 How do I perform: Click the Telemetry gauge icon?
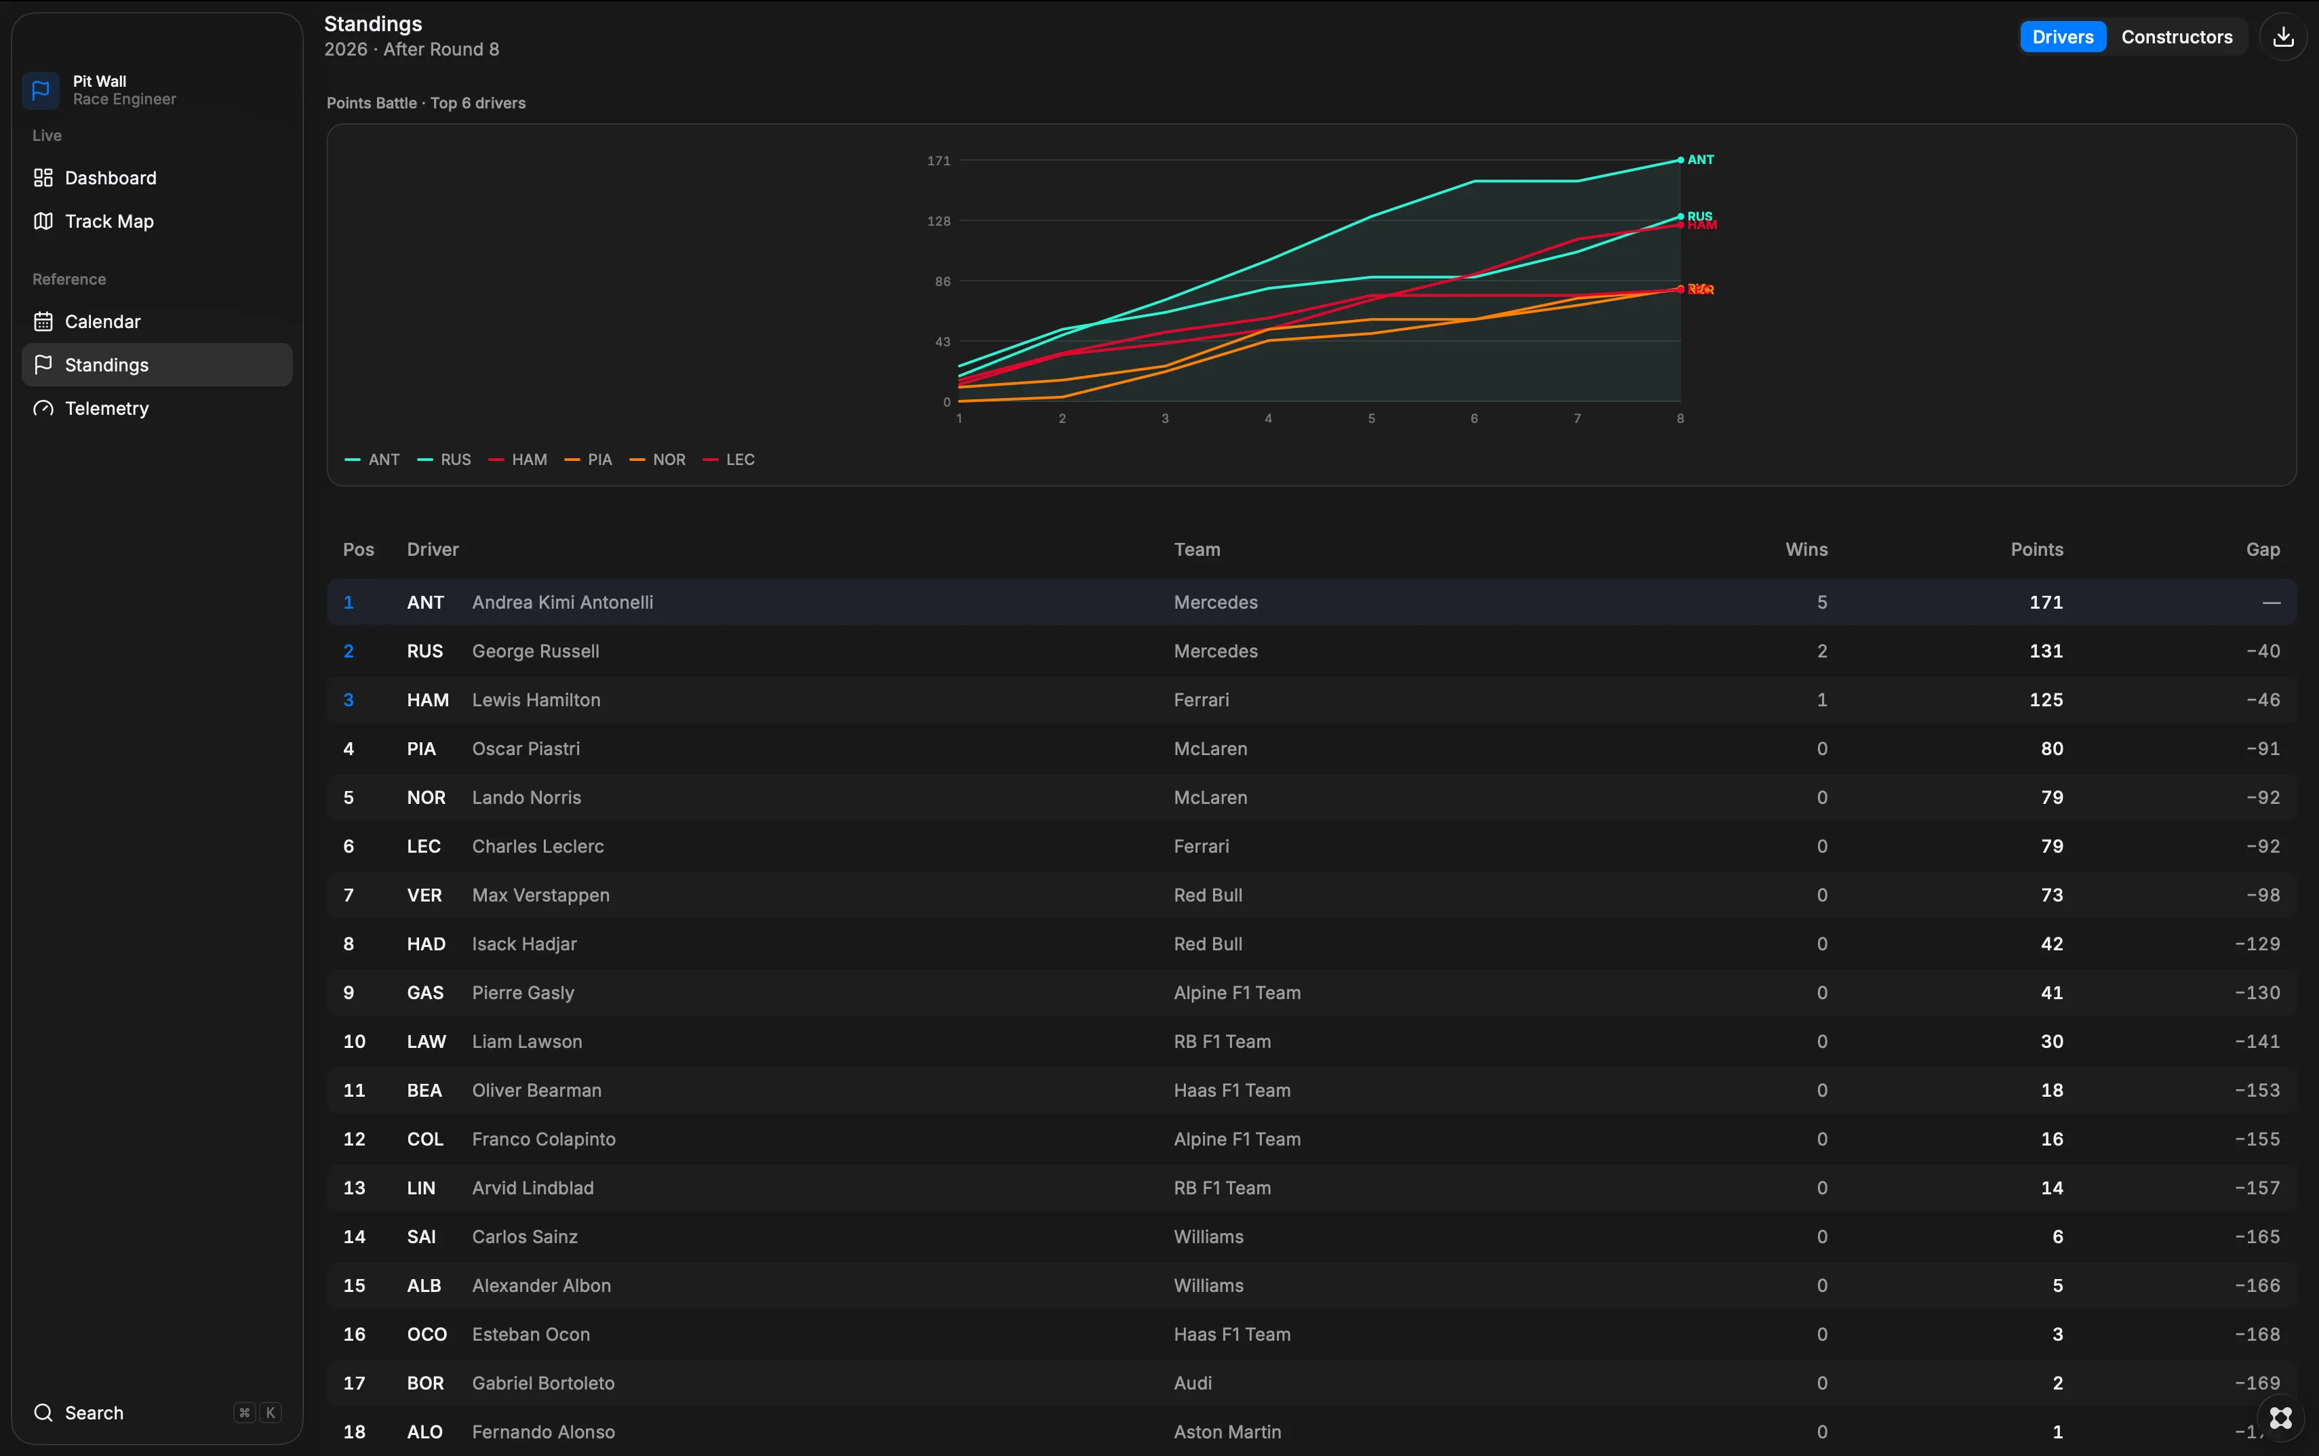[43, 407]
